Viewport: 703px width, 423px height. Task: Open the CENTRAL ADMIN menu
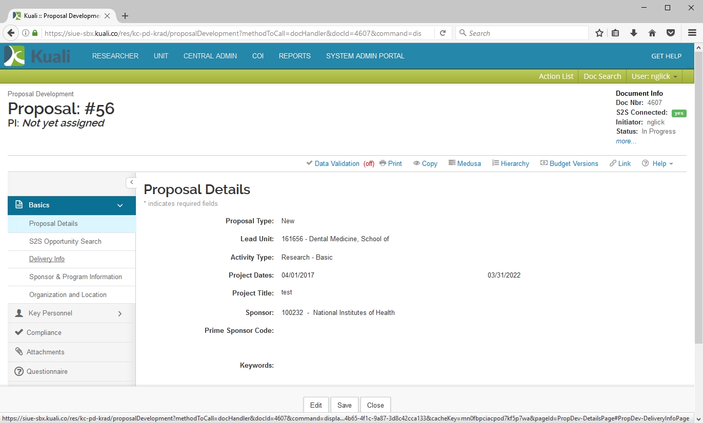[210, 56]
